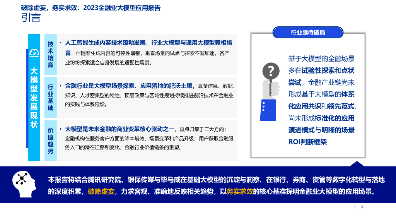Click the 行业亟待破局 pill label
396x223 pixels.
coord(308,33)
